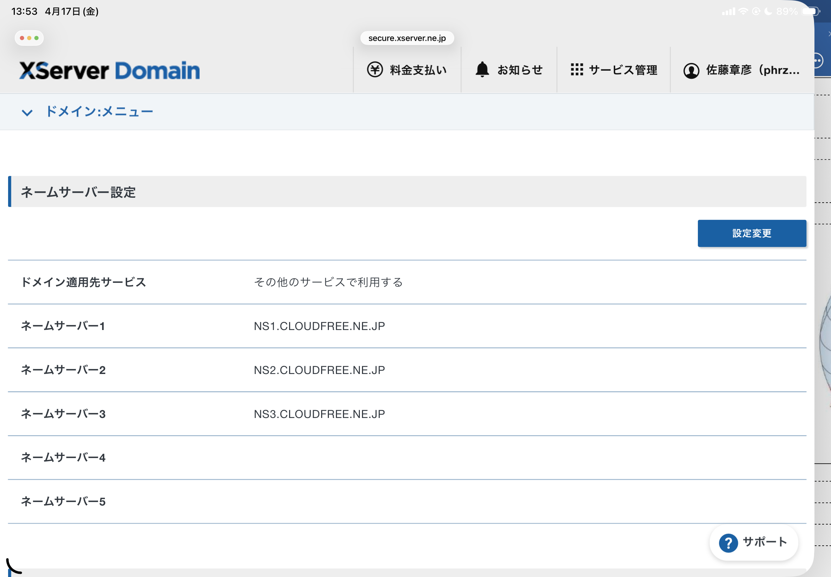Click the user avatar icon
This screenshot has height=577, width=831.
pos(691,70)
